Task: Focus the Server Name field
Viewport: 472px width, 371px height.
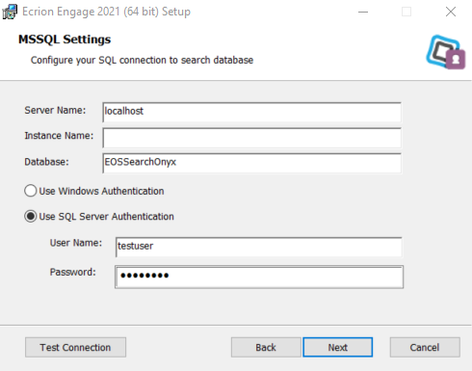Action: [252, 112]
